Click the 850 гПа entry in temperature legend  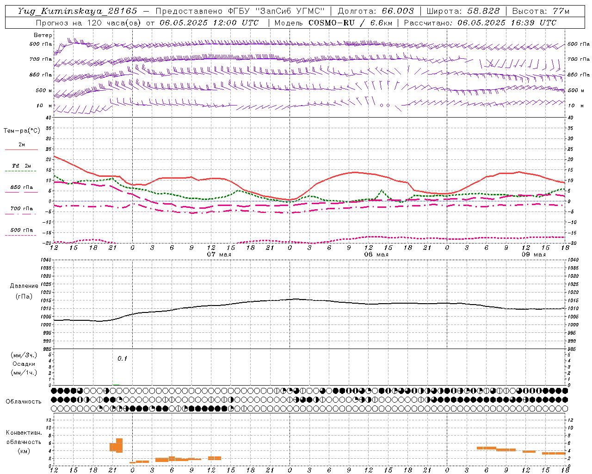point(21,187)
